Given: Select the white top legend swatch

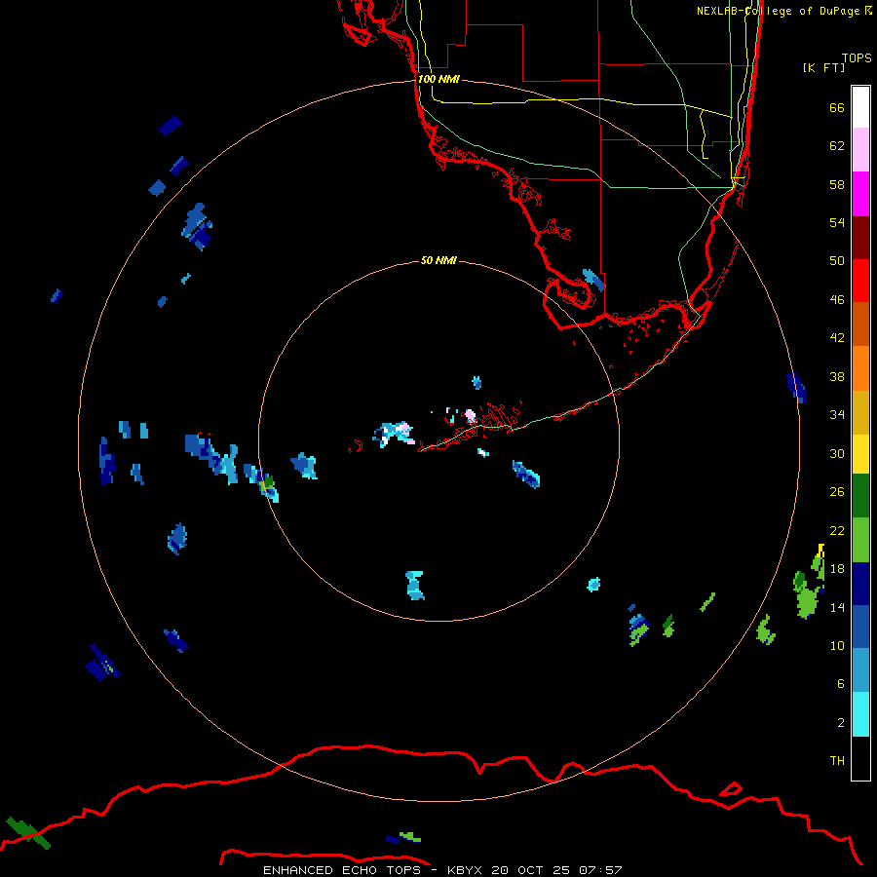Looking at the screenshot, I should tap(860, 107).
